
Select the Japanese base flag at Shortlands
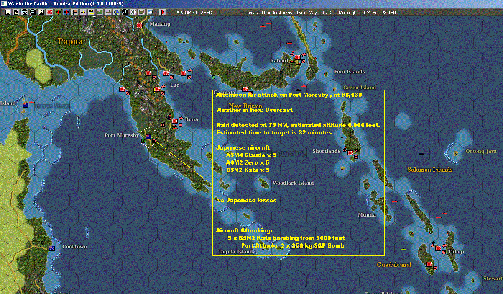pos(350,153)
